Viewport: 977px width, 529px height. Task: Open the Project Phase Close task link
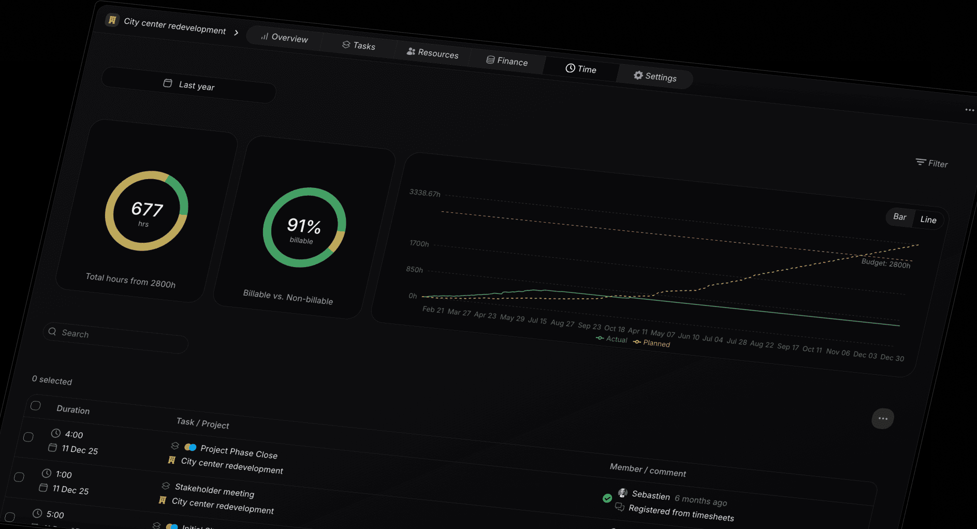click(x=239, y=451)
